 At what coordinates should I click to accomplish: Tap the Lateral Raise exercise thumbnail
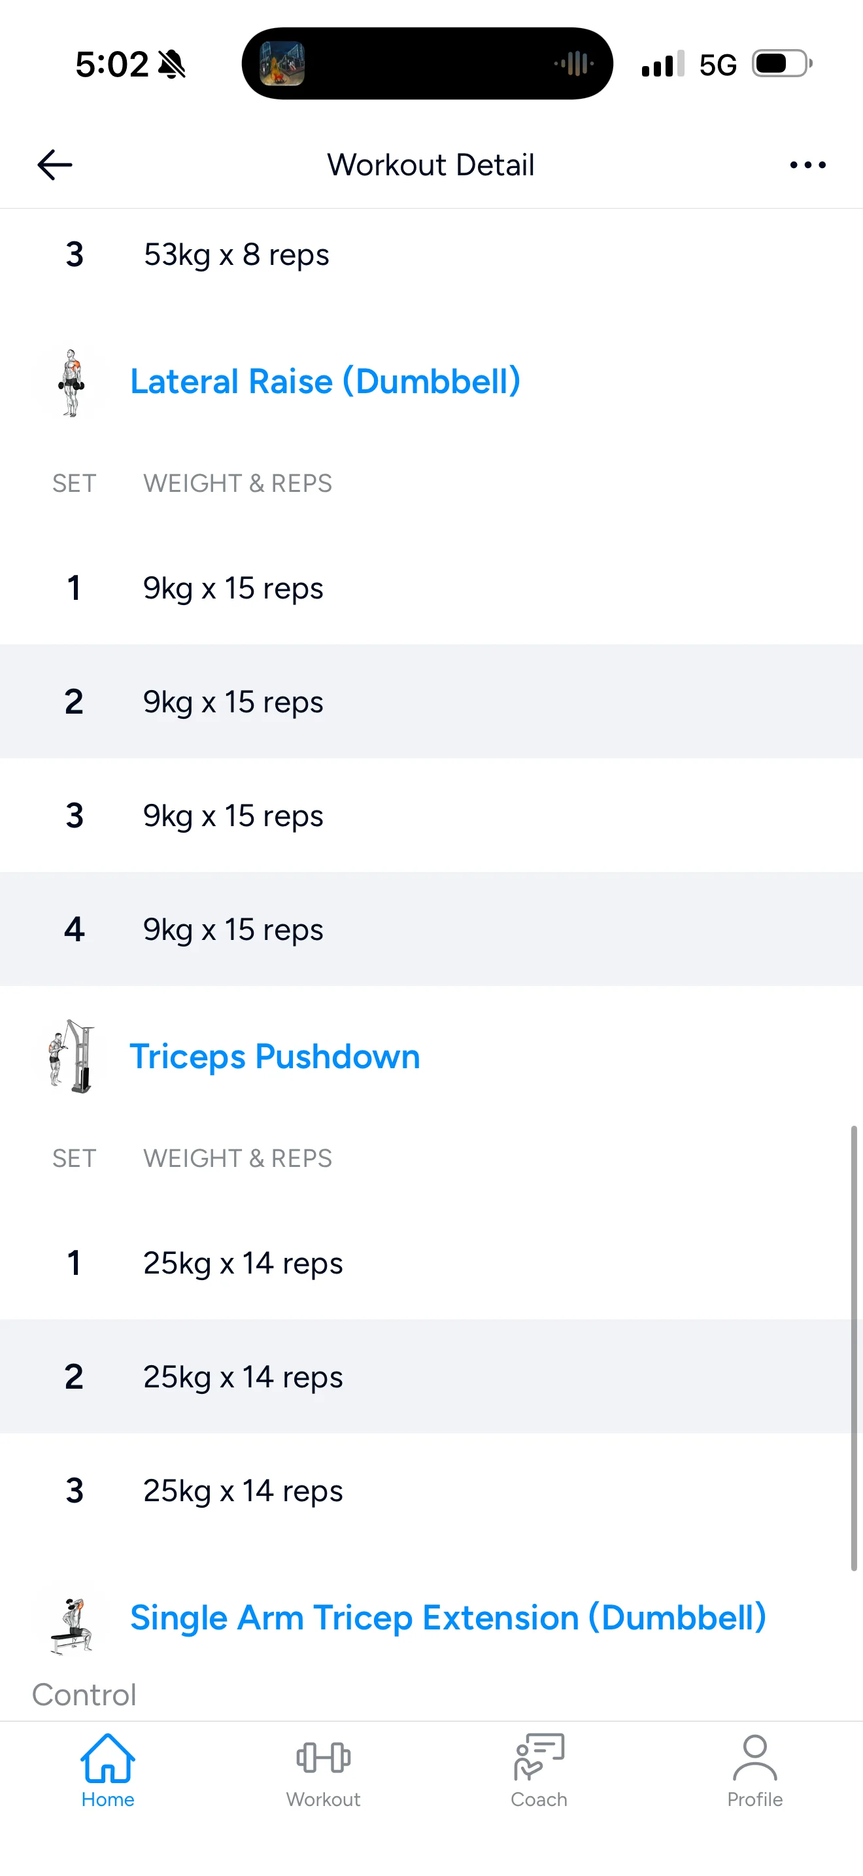[71, 383]
